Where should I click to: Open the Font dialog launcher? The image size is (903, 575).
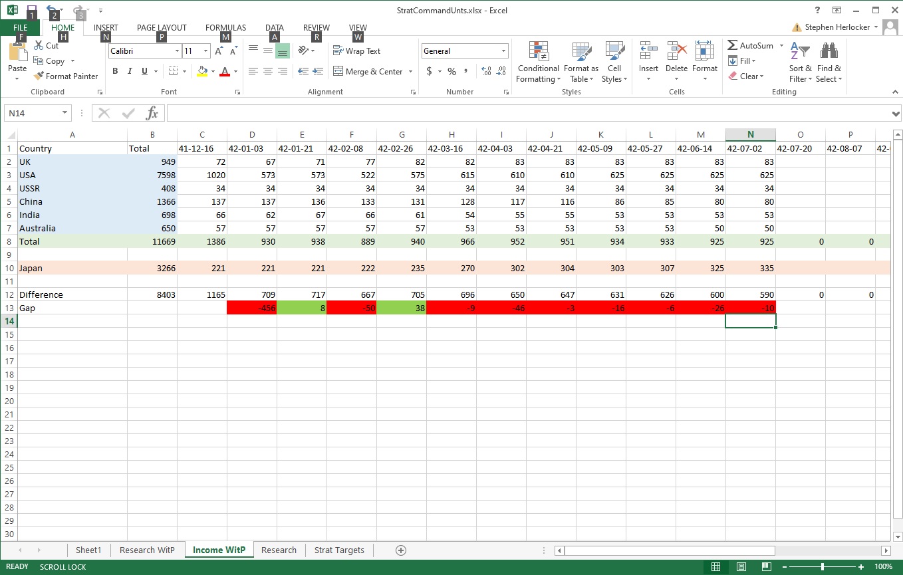point(237,92)
